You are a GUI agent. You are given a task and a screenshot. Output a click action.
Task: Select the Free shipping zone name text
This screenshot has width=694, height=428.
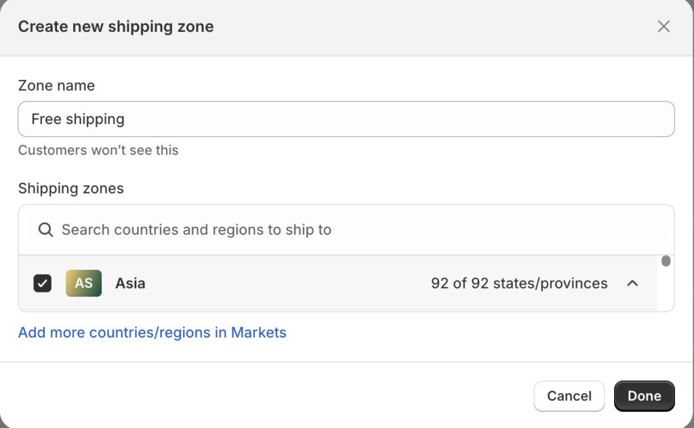77,119
